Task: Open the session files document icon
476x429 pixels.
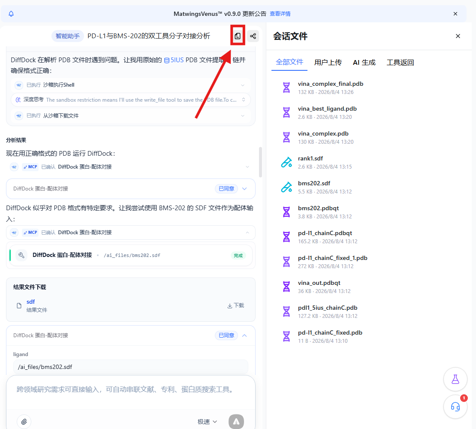Action: pos(238,36)
